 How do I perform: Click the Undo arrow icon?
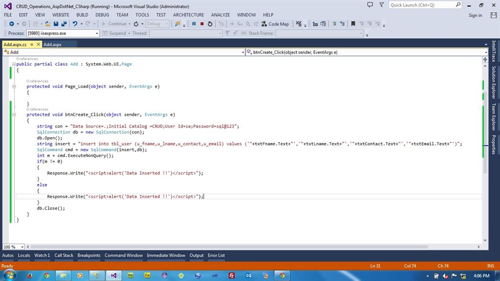pyautogui.click(x=75, y=24)
